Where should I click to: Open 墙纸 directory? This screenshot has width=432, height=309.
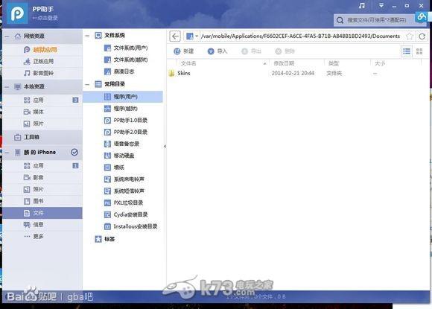coord(114,168)
